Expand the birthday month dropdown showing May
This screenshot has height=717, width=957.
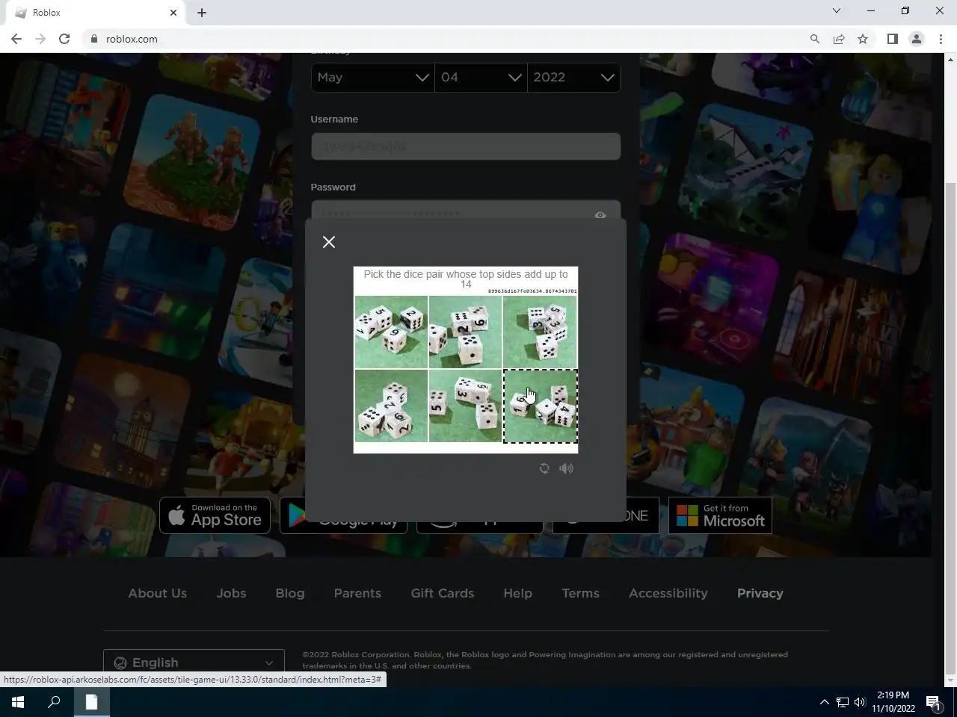[372, 77]
